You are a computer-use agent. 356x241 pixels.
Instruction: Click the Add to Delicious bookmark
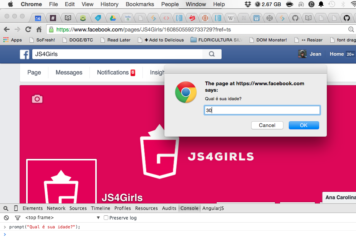pos(161,40)
